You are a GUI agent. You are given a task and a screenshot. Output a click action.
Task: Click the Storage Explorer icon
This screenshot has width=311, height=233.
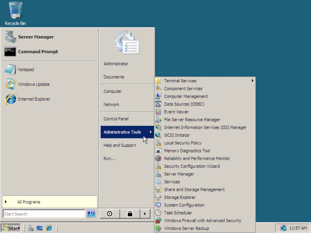(x=158, y=197)
